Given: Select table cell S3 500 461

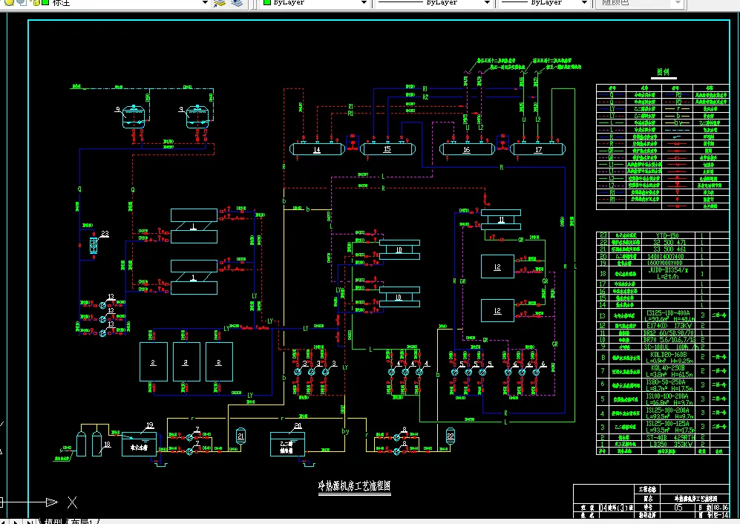Looking at the screenshot, I should (669, 249).
